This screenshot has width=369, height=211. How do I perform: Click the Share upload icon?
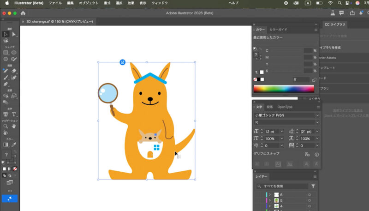[352, 13]
